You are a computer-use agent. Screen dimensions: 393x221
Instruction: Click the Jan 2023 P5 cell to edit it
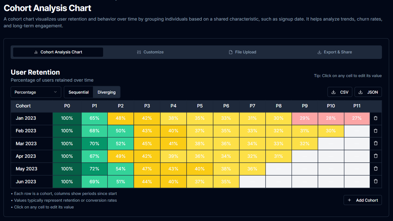point(200,118)
